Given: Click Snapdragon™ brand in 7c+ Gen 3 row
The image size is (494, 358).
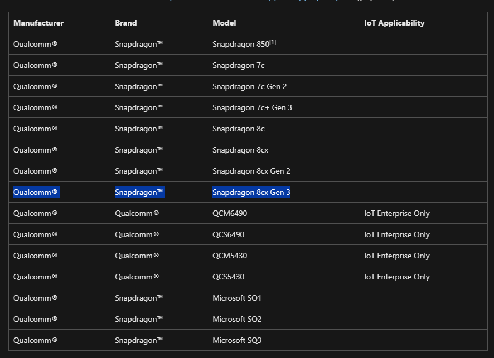Looking at the screenshot, I should point(139,107).
